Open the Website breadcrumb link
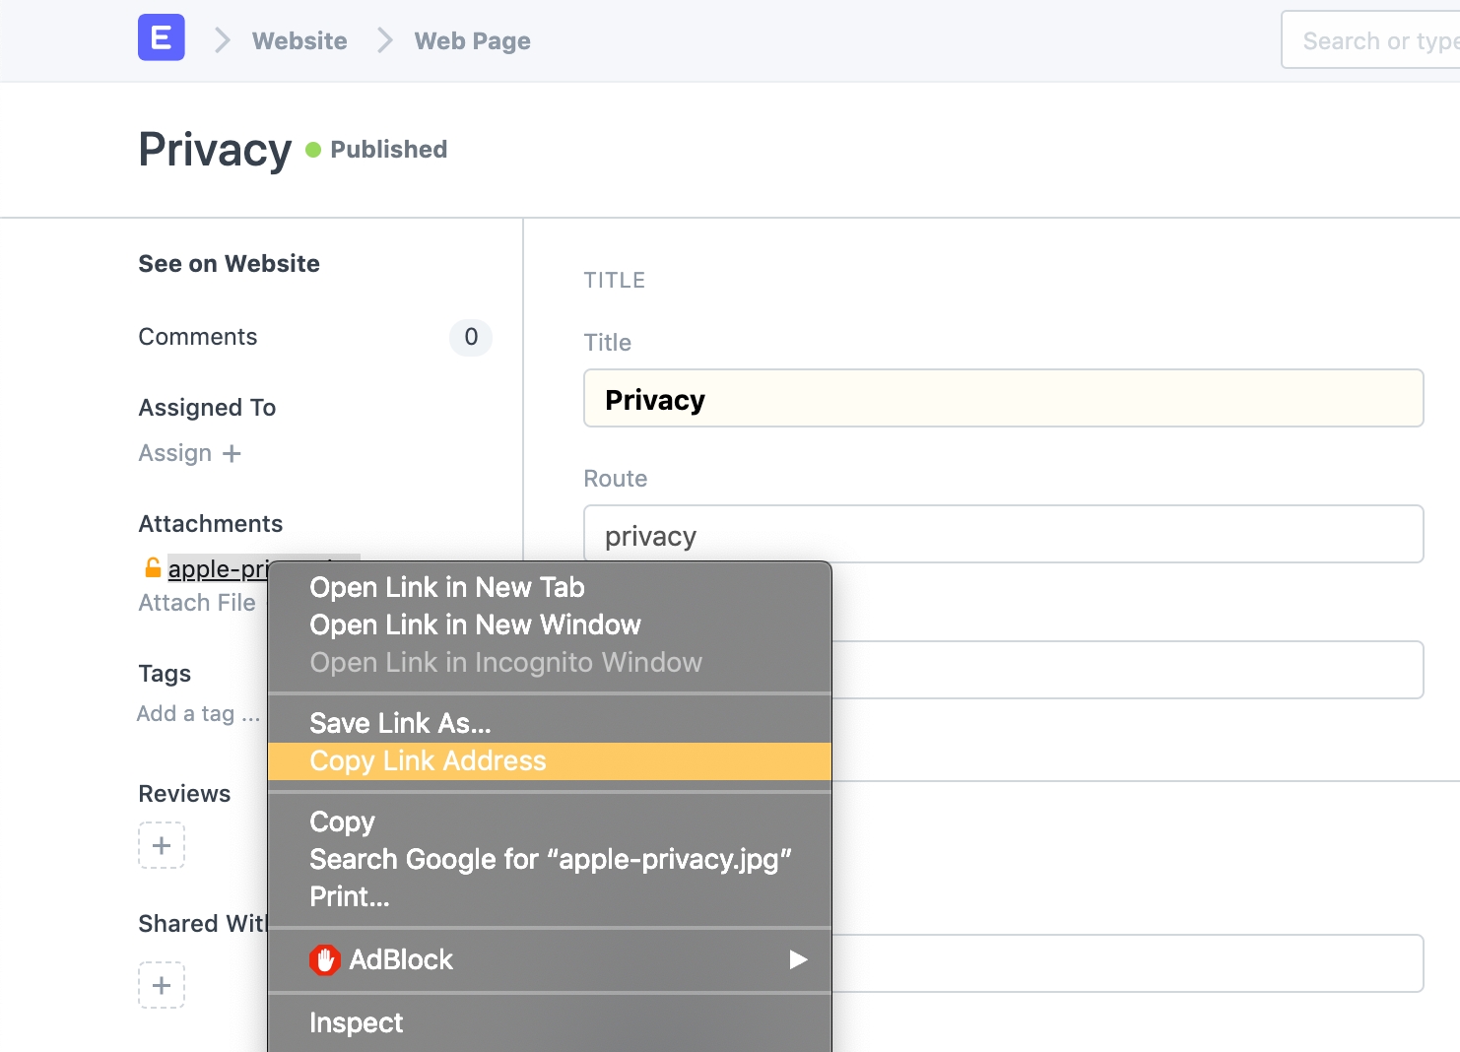Image resolution: width=1460 pixels, height=1052 pixels. (299, 41)
